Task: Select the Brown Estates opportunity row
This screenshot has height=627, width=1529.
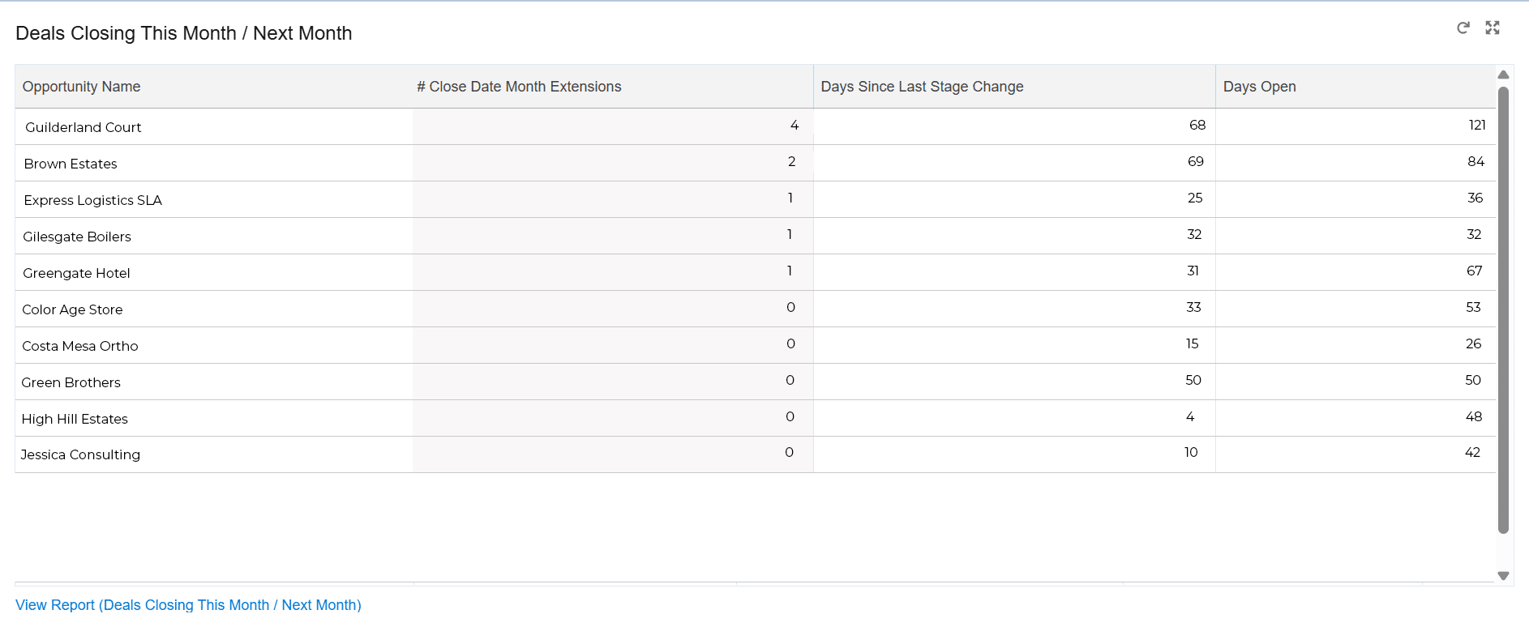Action: [71, 164]
